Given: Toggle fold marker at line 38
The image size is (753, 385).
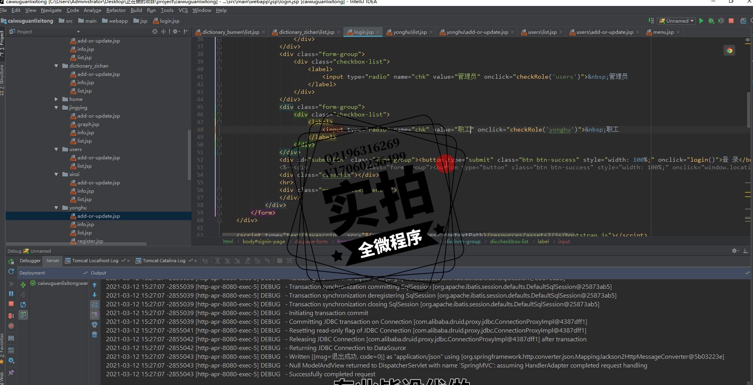Looking at the screenshot, I should click(x=219, y=54).
